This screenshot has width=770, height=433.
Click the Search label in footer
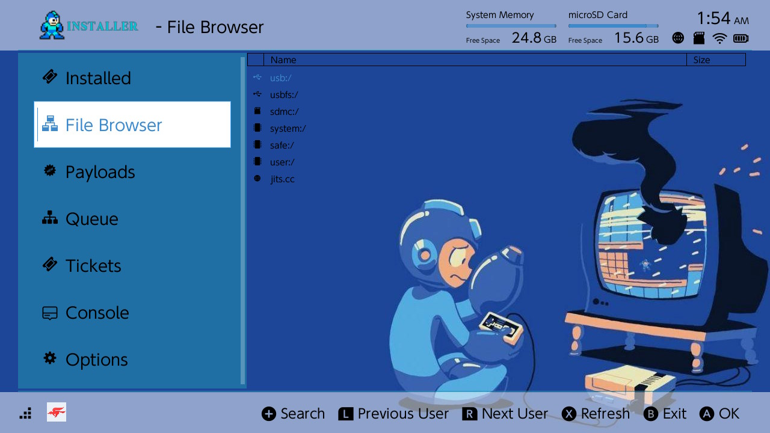(x=303, y=414)
